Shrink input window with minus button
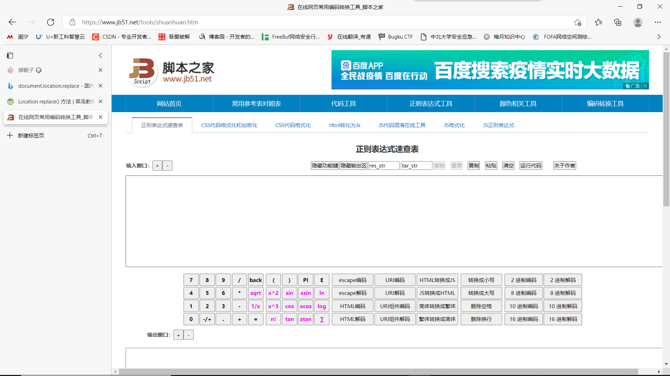Viewport: 670px width, 376px height. coord(167,166)
